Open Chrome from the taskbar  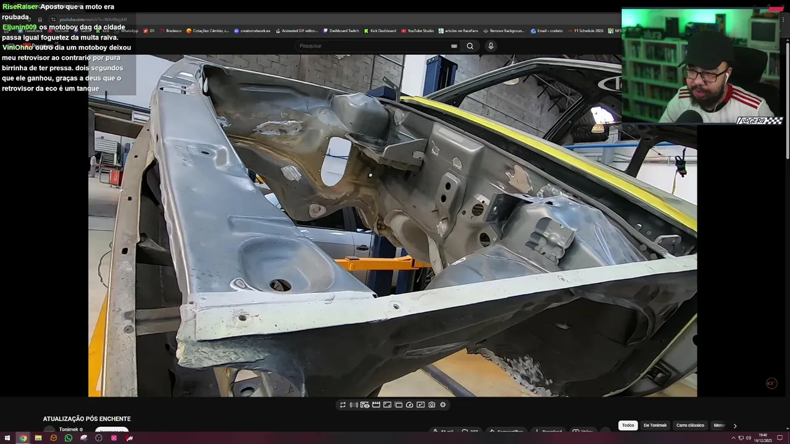point(23,438)
